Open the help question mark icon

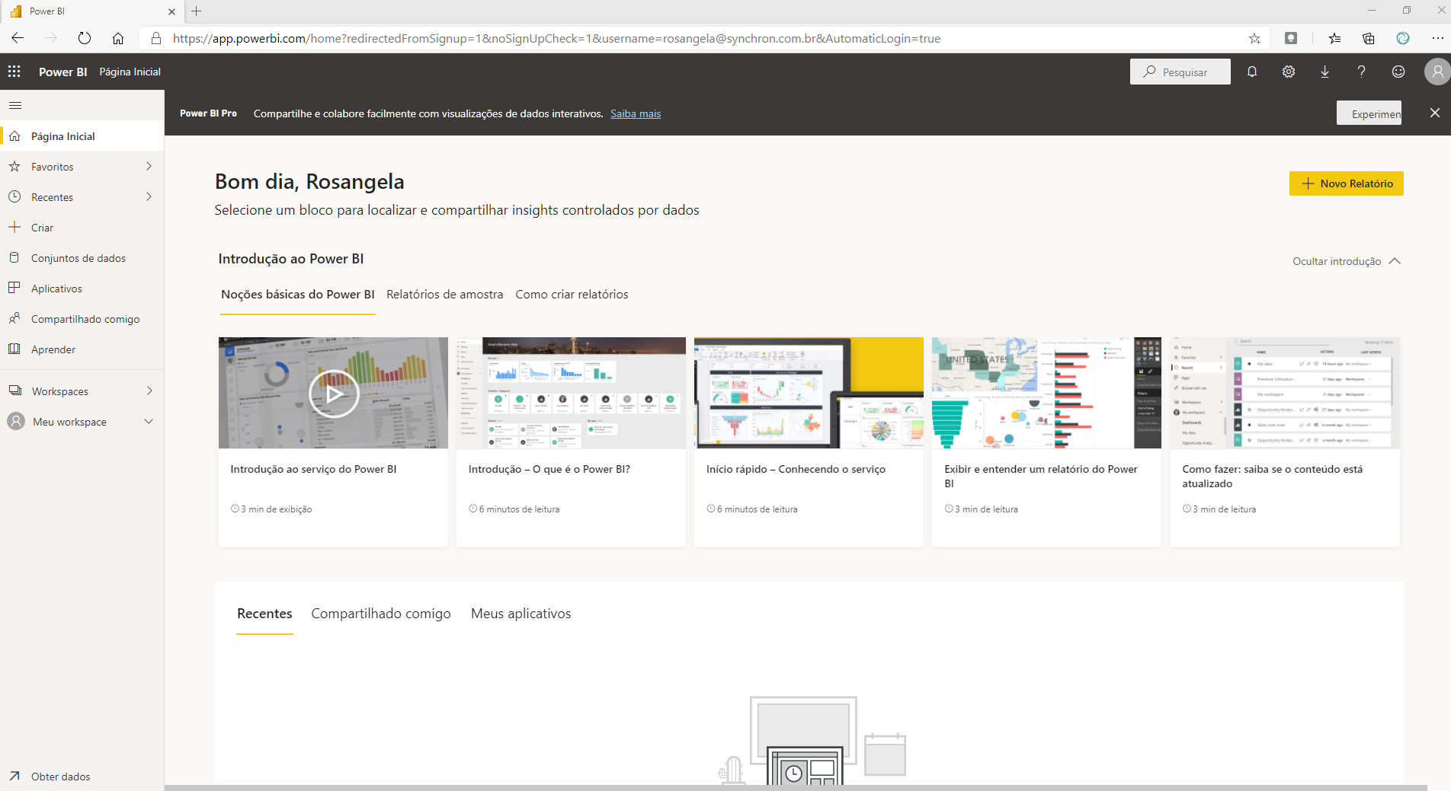1362,72
